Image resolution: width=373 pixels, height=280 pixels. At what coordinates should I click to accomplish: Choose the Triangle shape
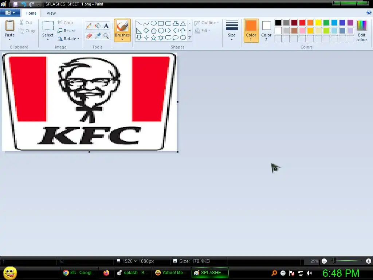pyautogui.click(x=183, y=23)
